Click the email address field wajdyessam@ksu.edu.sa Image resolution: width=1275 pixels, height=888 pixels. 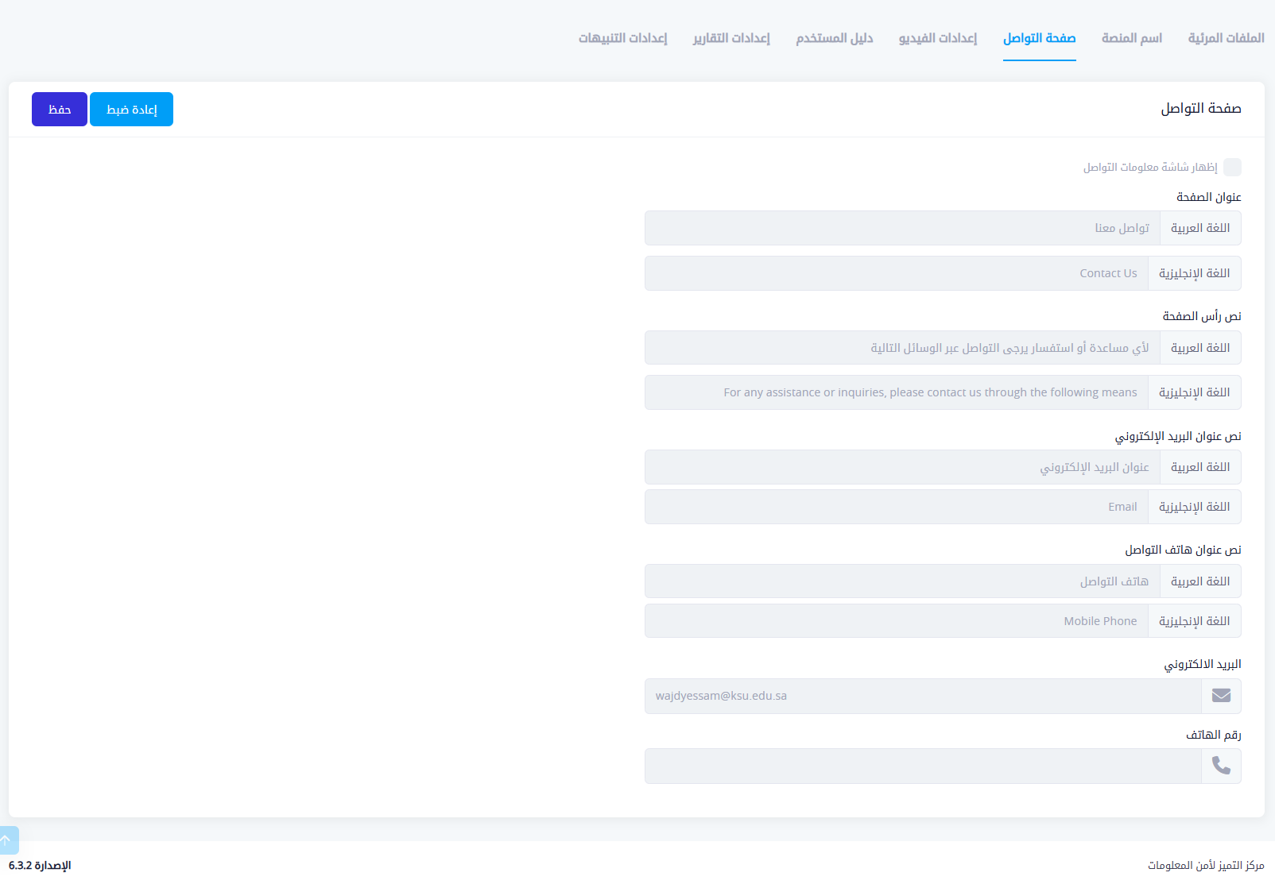point(922,696)
